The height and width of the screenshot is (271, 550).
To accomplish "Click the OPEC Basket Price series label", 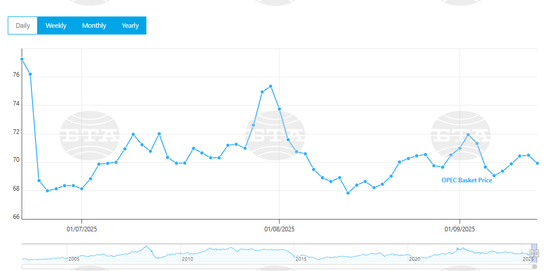I will click(x=466, y=180).
